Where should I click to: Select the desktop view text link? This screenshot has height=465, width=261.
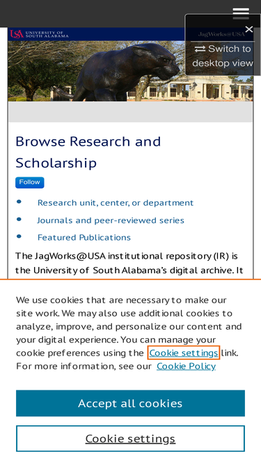point(223,63)
